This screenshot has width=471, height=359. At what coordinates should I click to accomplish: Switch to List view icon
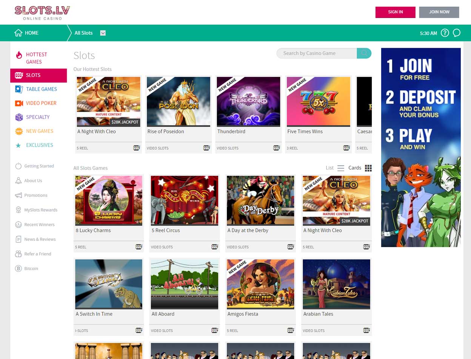(x=341, y=168)
